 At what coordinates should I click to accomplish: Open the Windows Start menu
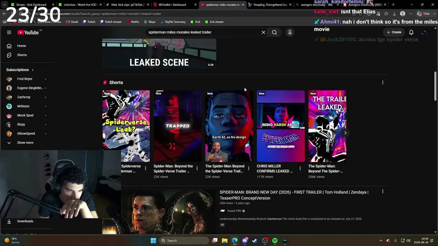[x=153, y=241]
